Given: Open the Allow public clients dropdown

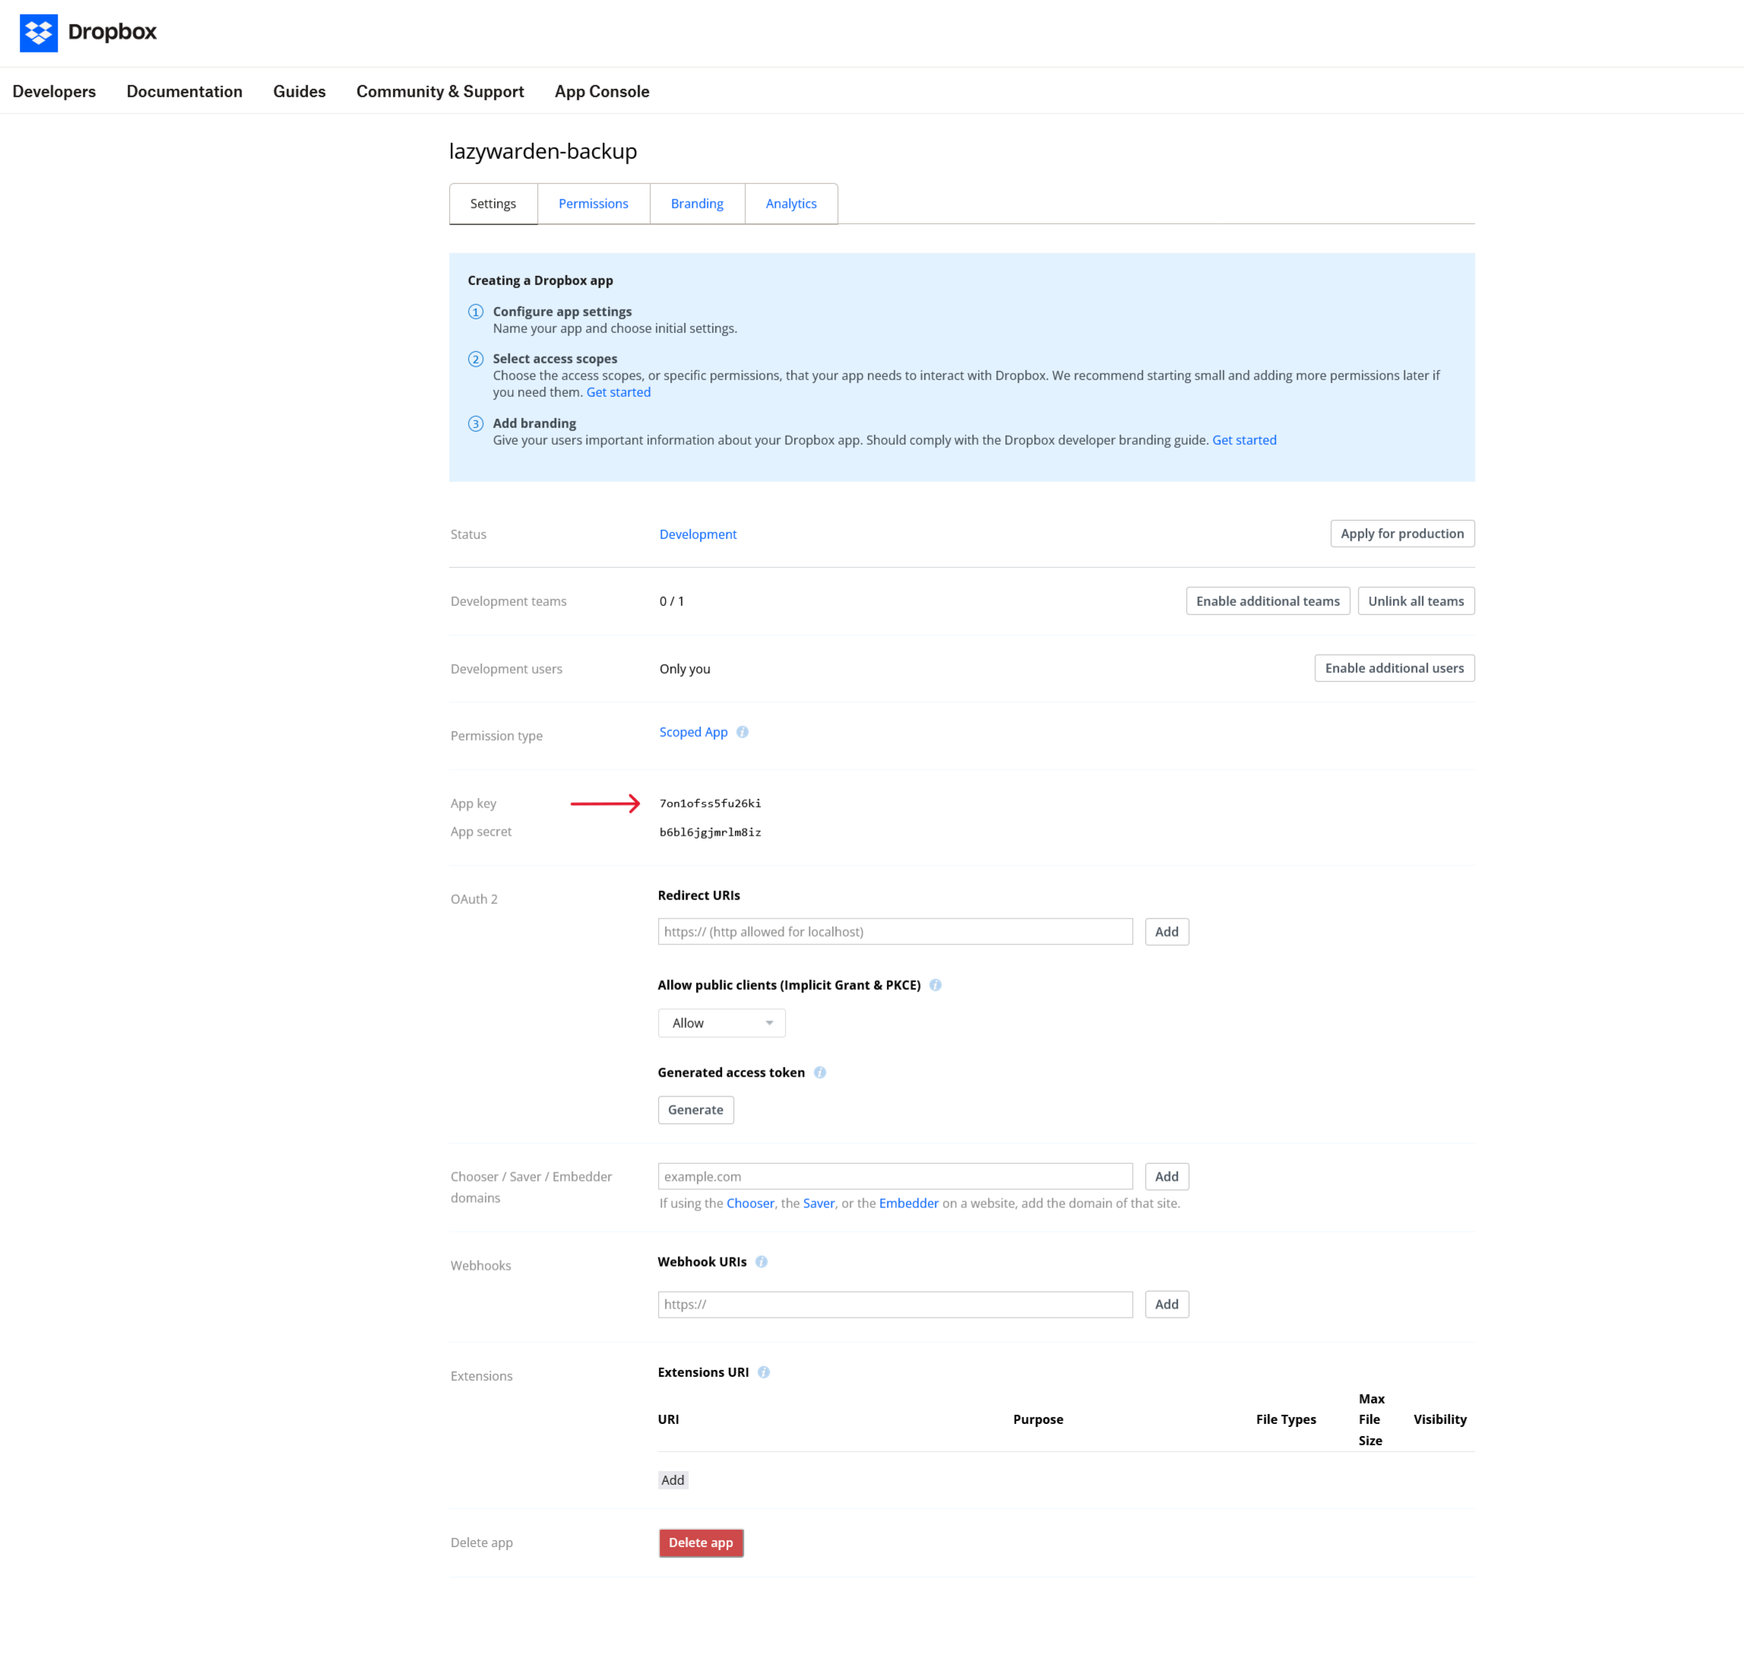Looking at the screenshot, I should pyautogui.click(x=721, y=1023).
